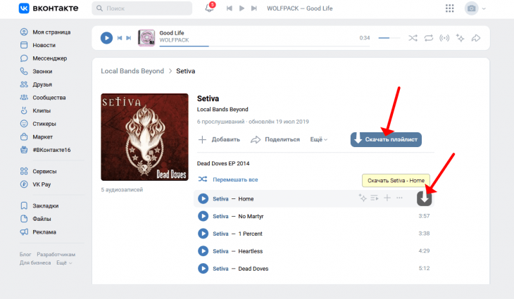This screenshot has width=514, height=299.
Task: Open the VKontakte logo home link
Action: click(x=48, y=8)
